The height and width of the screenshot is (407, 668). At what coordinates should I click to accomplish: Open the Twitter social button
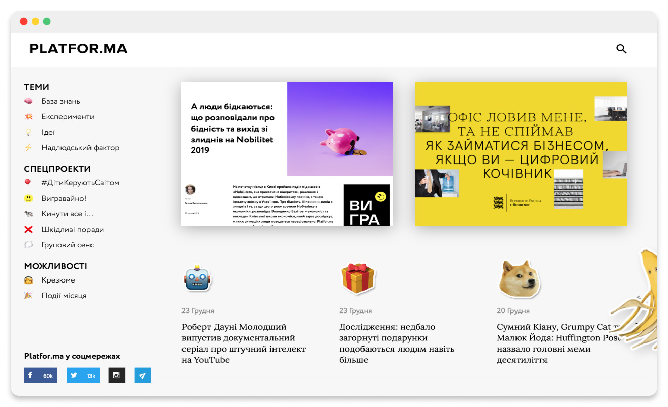click(83, 375)
